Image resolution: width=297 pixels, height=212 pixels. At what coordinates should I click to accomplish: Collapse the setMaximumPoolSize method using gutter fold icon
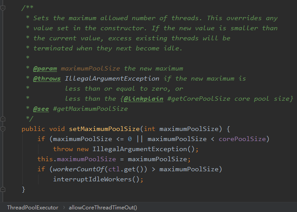tap(3, 129)
